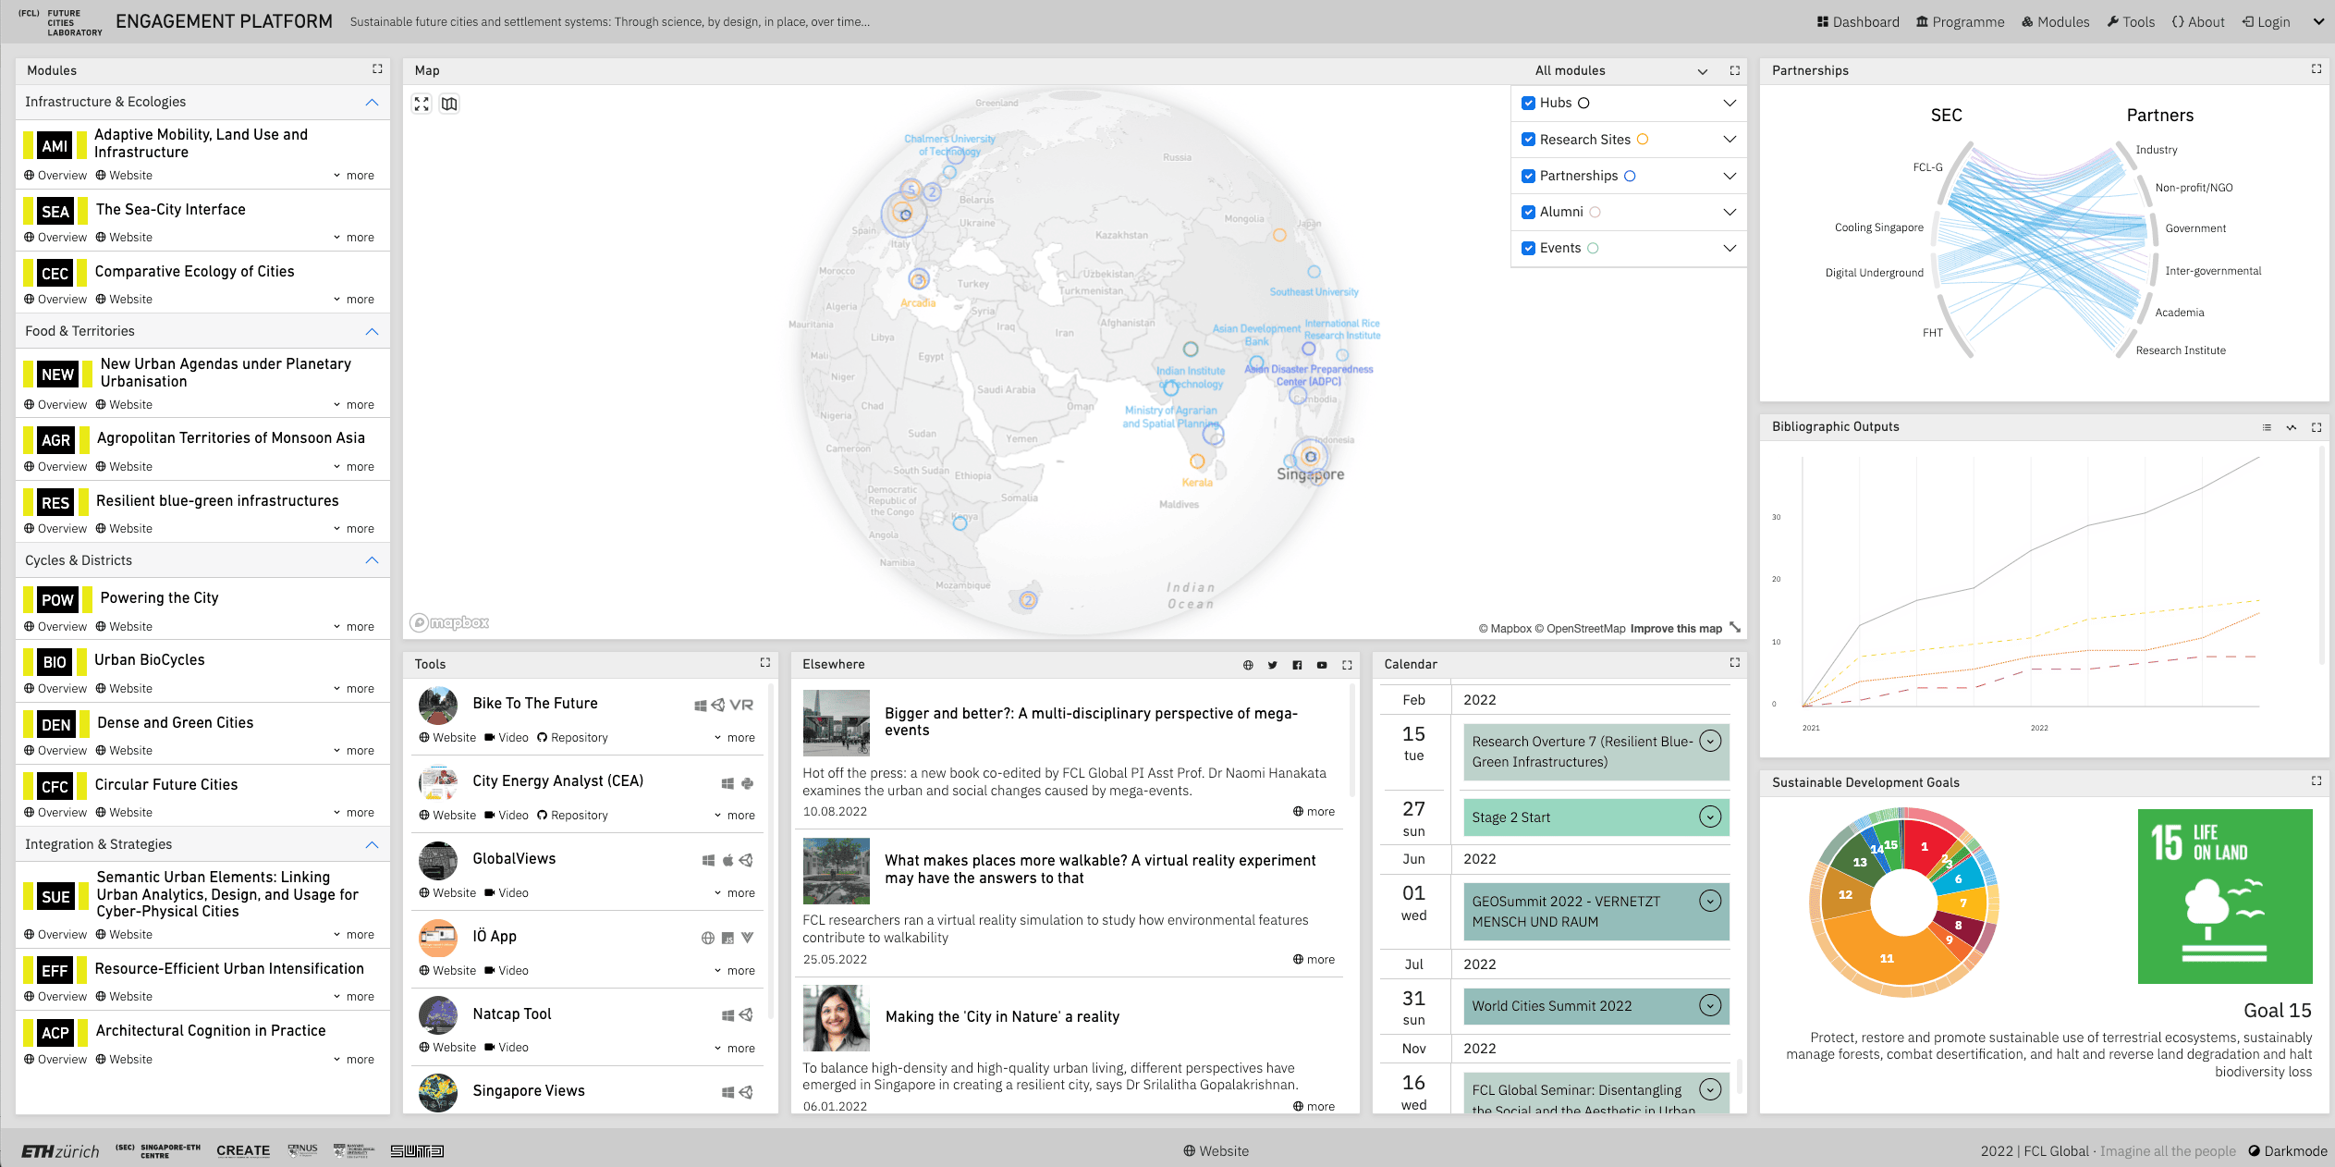2335x1167 pixels.
Task: Maximize the Sustainable Development Goals panel
Action: [2316, 781]
